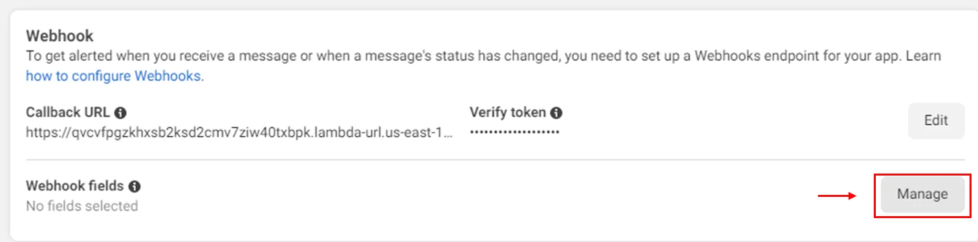Click the divider line above Webhook fields
The height and width of the screenshot is (242, 978).
495,159
